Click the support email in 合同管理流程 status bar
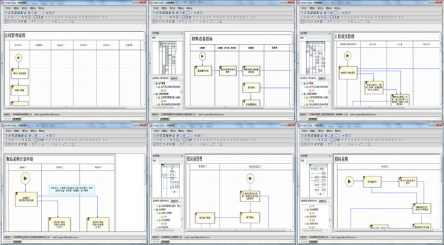The height and width of the screenshot is (245, 444). coord(47,115)
